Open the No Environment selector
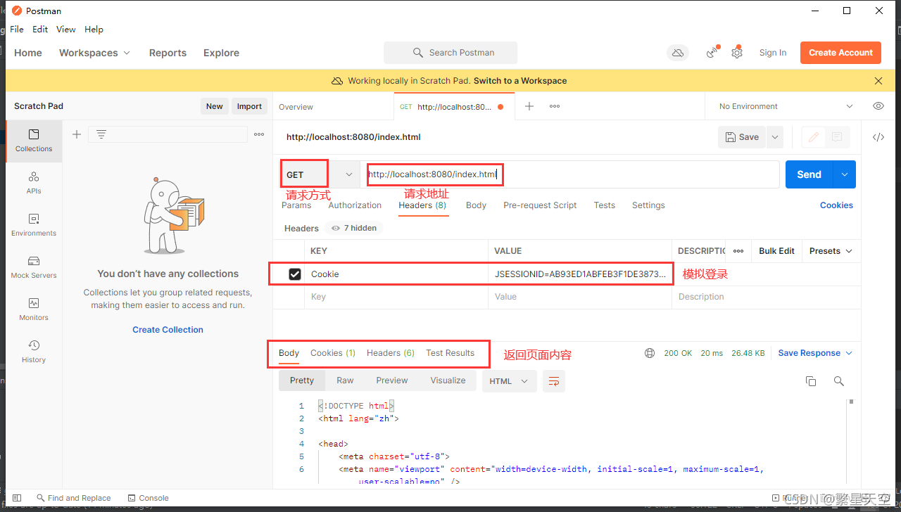Screen dimensions: 901x512 [x=785, y=106]
